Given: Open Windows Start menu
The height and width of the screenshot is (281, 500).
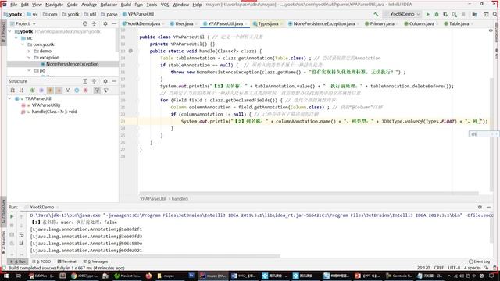Looking at the screenshot, I should pyautogui.click(x=5, y=276).
